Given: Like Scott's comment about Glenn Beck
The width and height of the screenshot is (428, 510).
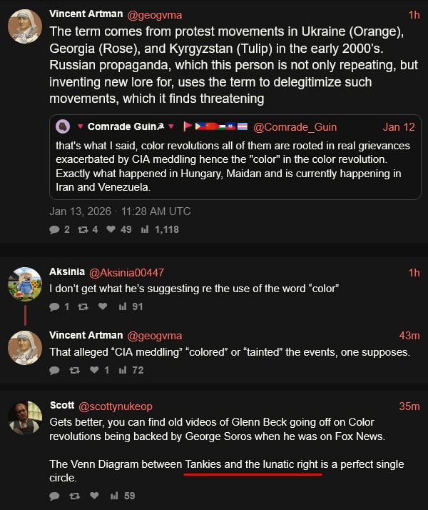Looking at the screenshot, I should [93, 495].
